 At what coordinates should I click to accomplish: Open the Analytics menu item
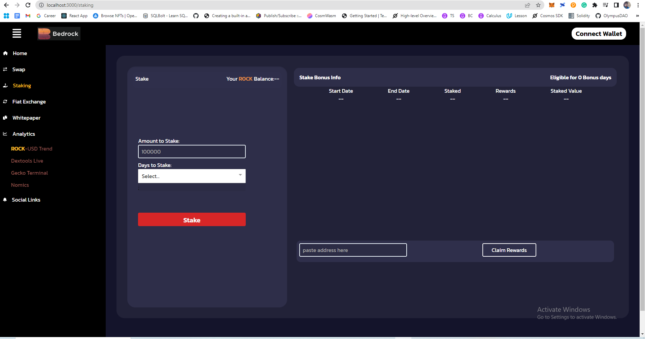(24, 134)
